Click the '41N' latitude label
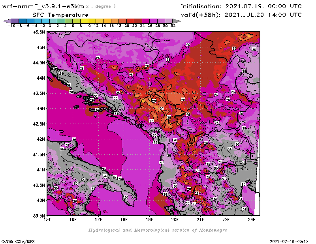The height and width of the screenshot is (244, 316). pos(41,170)
